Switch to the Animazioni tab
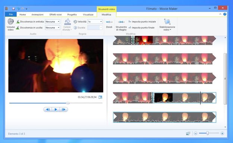 [37, 15]
